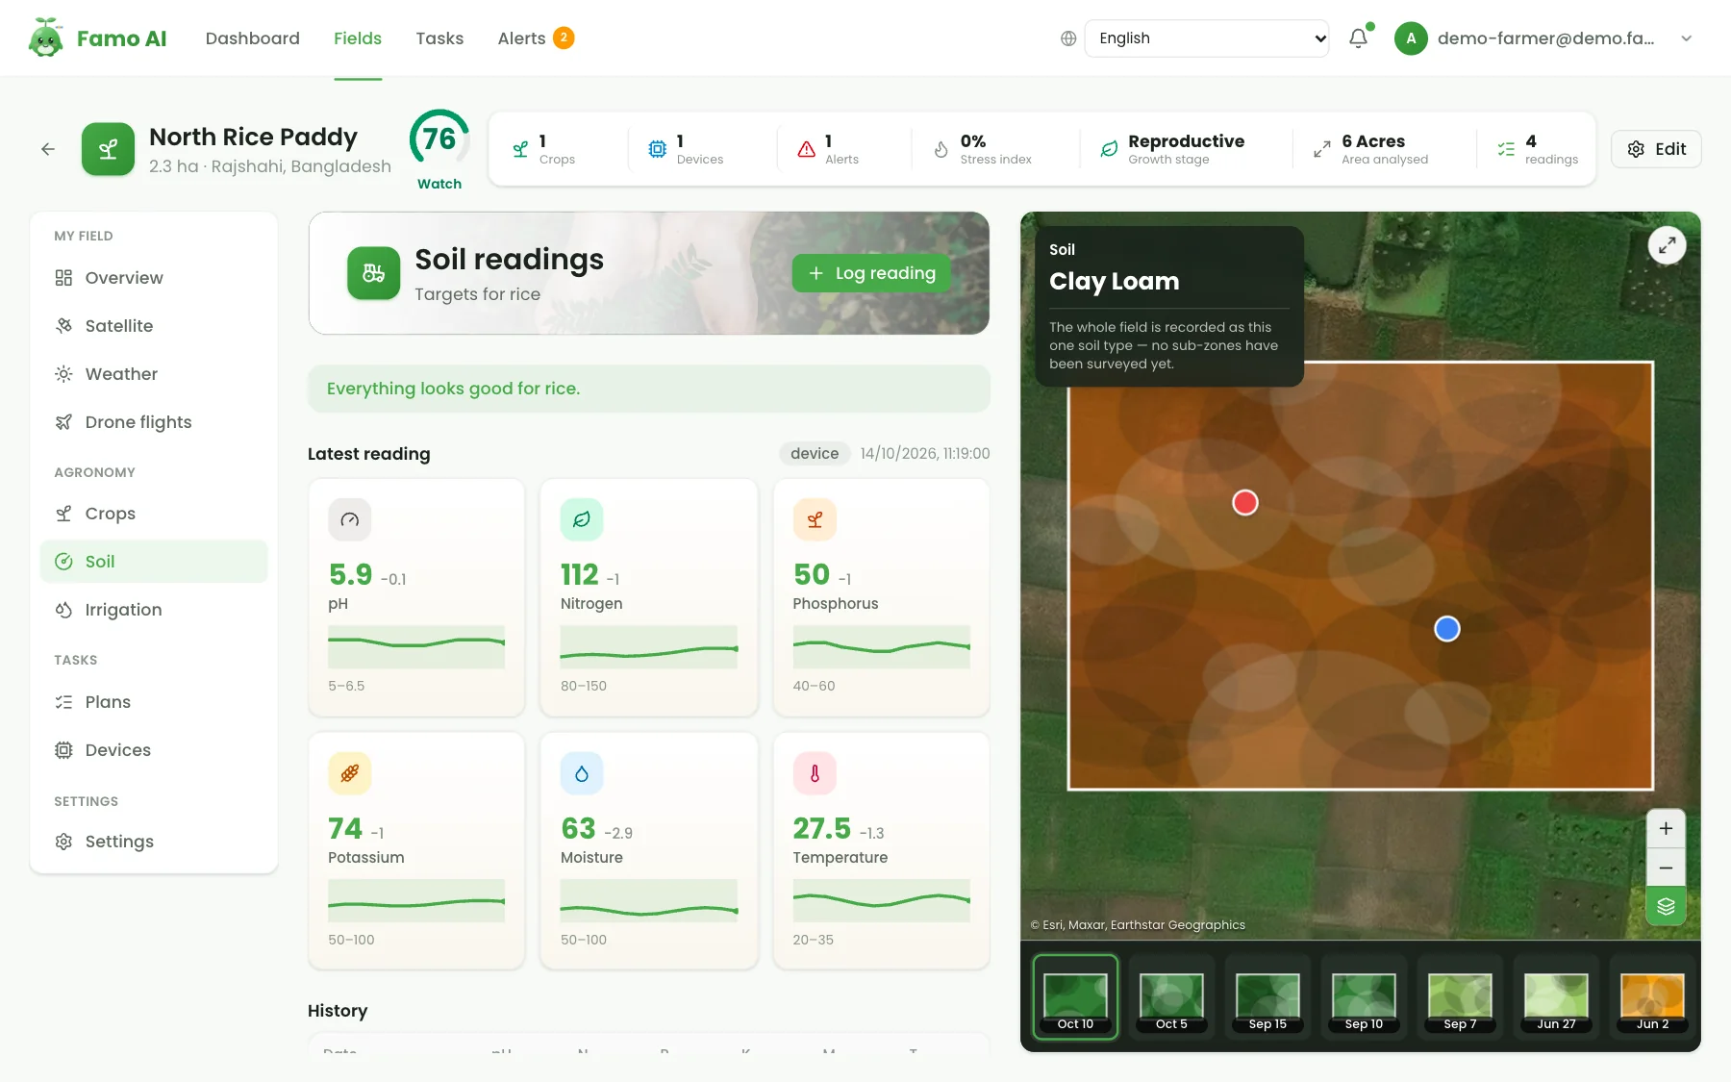Viewport: 1731px width, 1082px height.
Task: Open the notifications bell
Action: coord(1358,38)
